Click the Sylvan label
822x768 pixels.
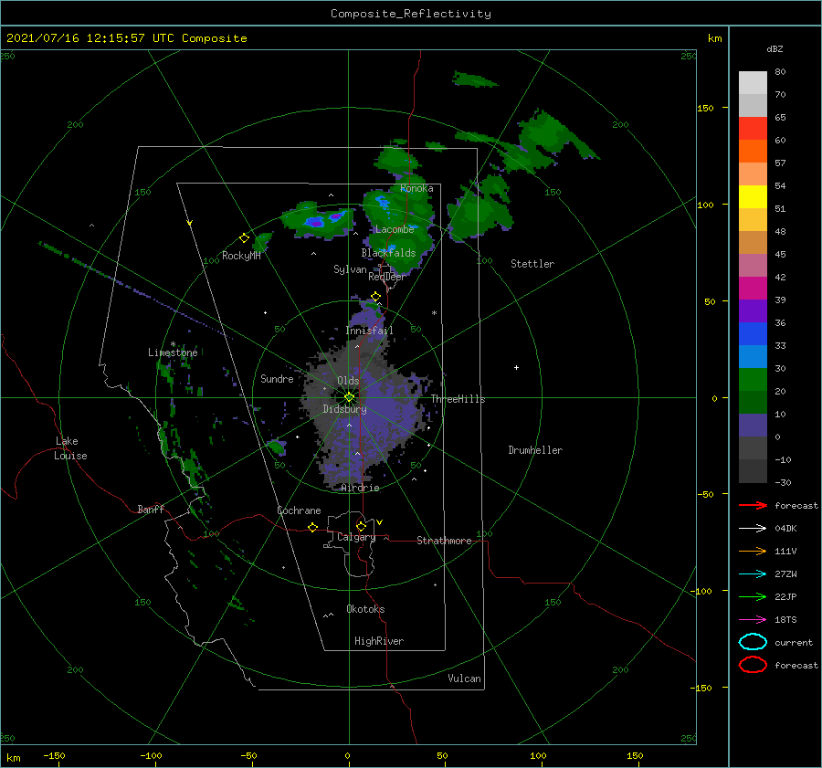tap(350, 269)
